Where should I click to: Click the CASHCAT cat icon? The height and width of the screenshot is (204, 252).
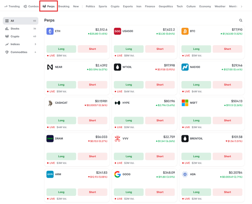tap(50, 103)
